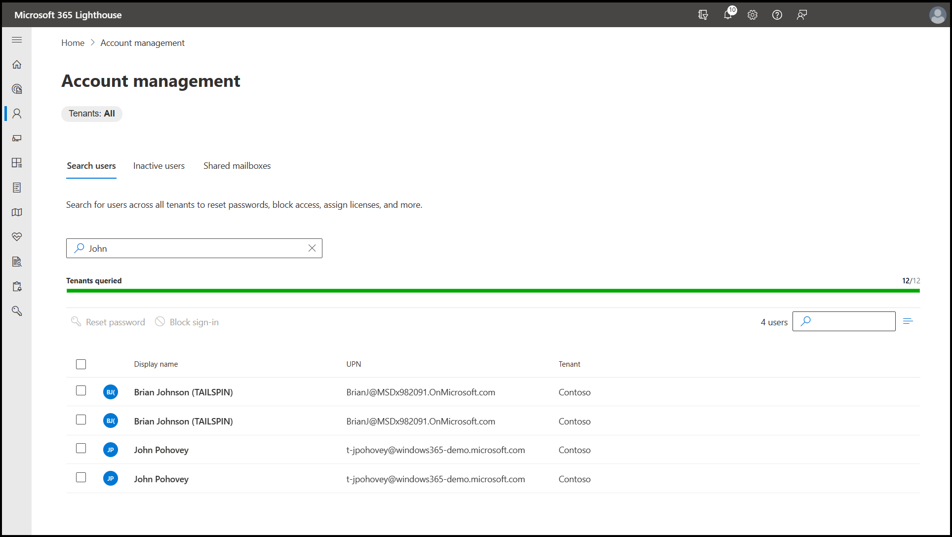Open the key permissions icon in sidebar
The height and width of the screenshot is (537, 952).
pos(17,311)
